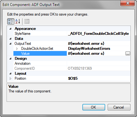Open the ellipsis editor for Value
137x117 pixels.
coord(128,54)
